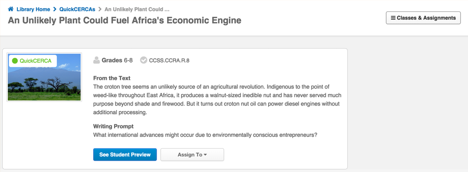Open the Classes & Assignments menu

click(423, 18)
